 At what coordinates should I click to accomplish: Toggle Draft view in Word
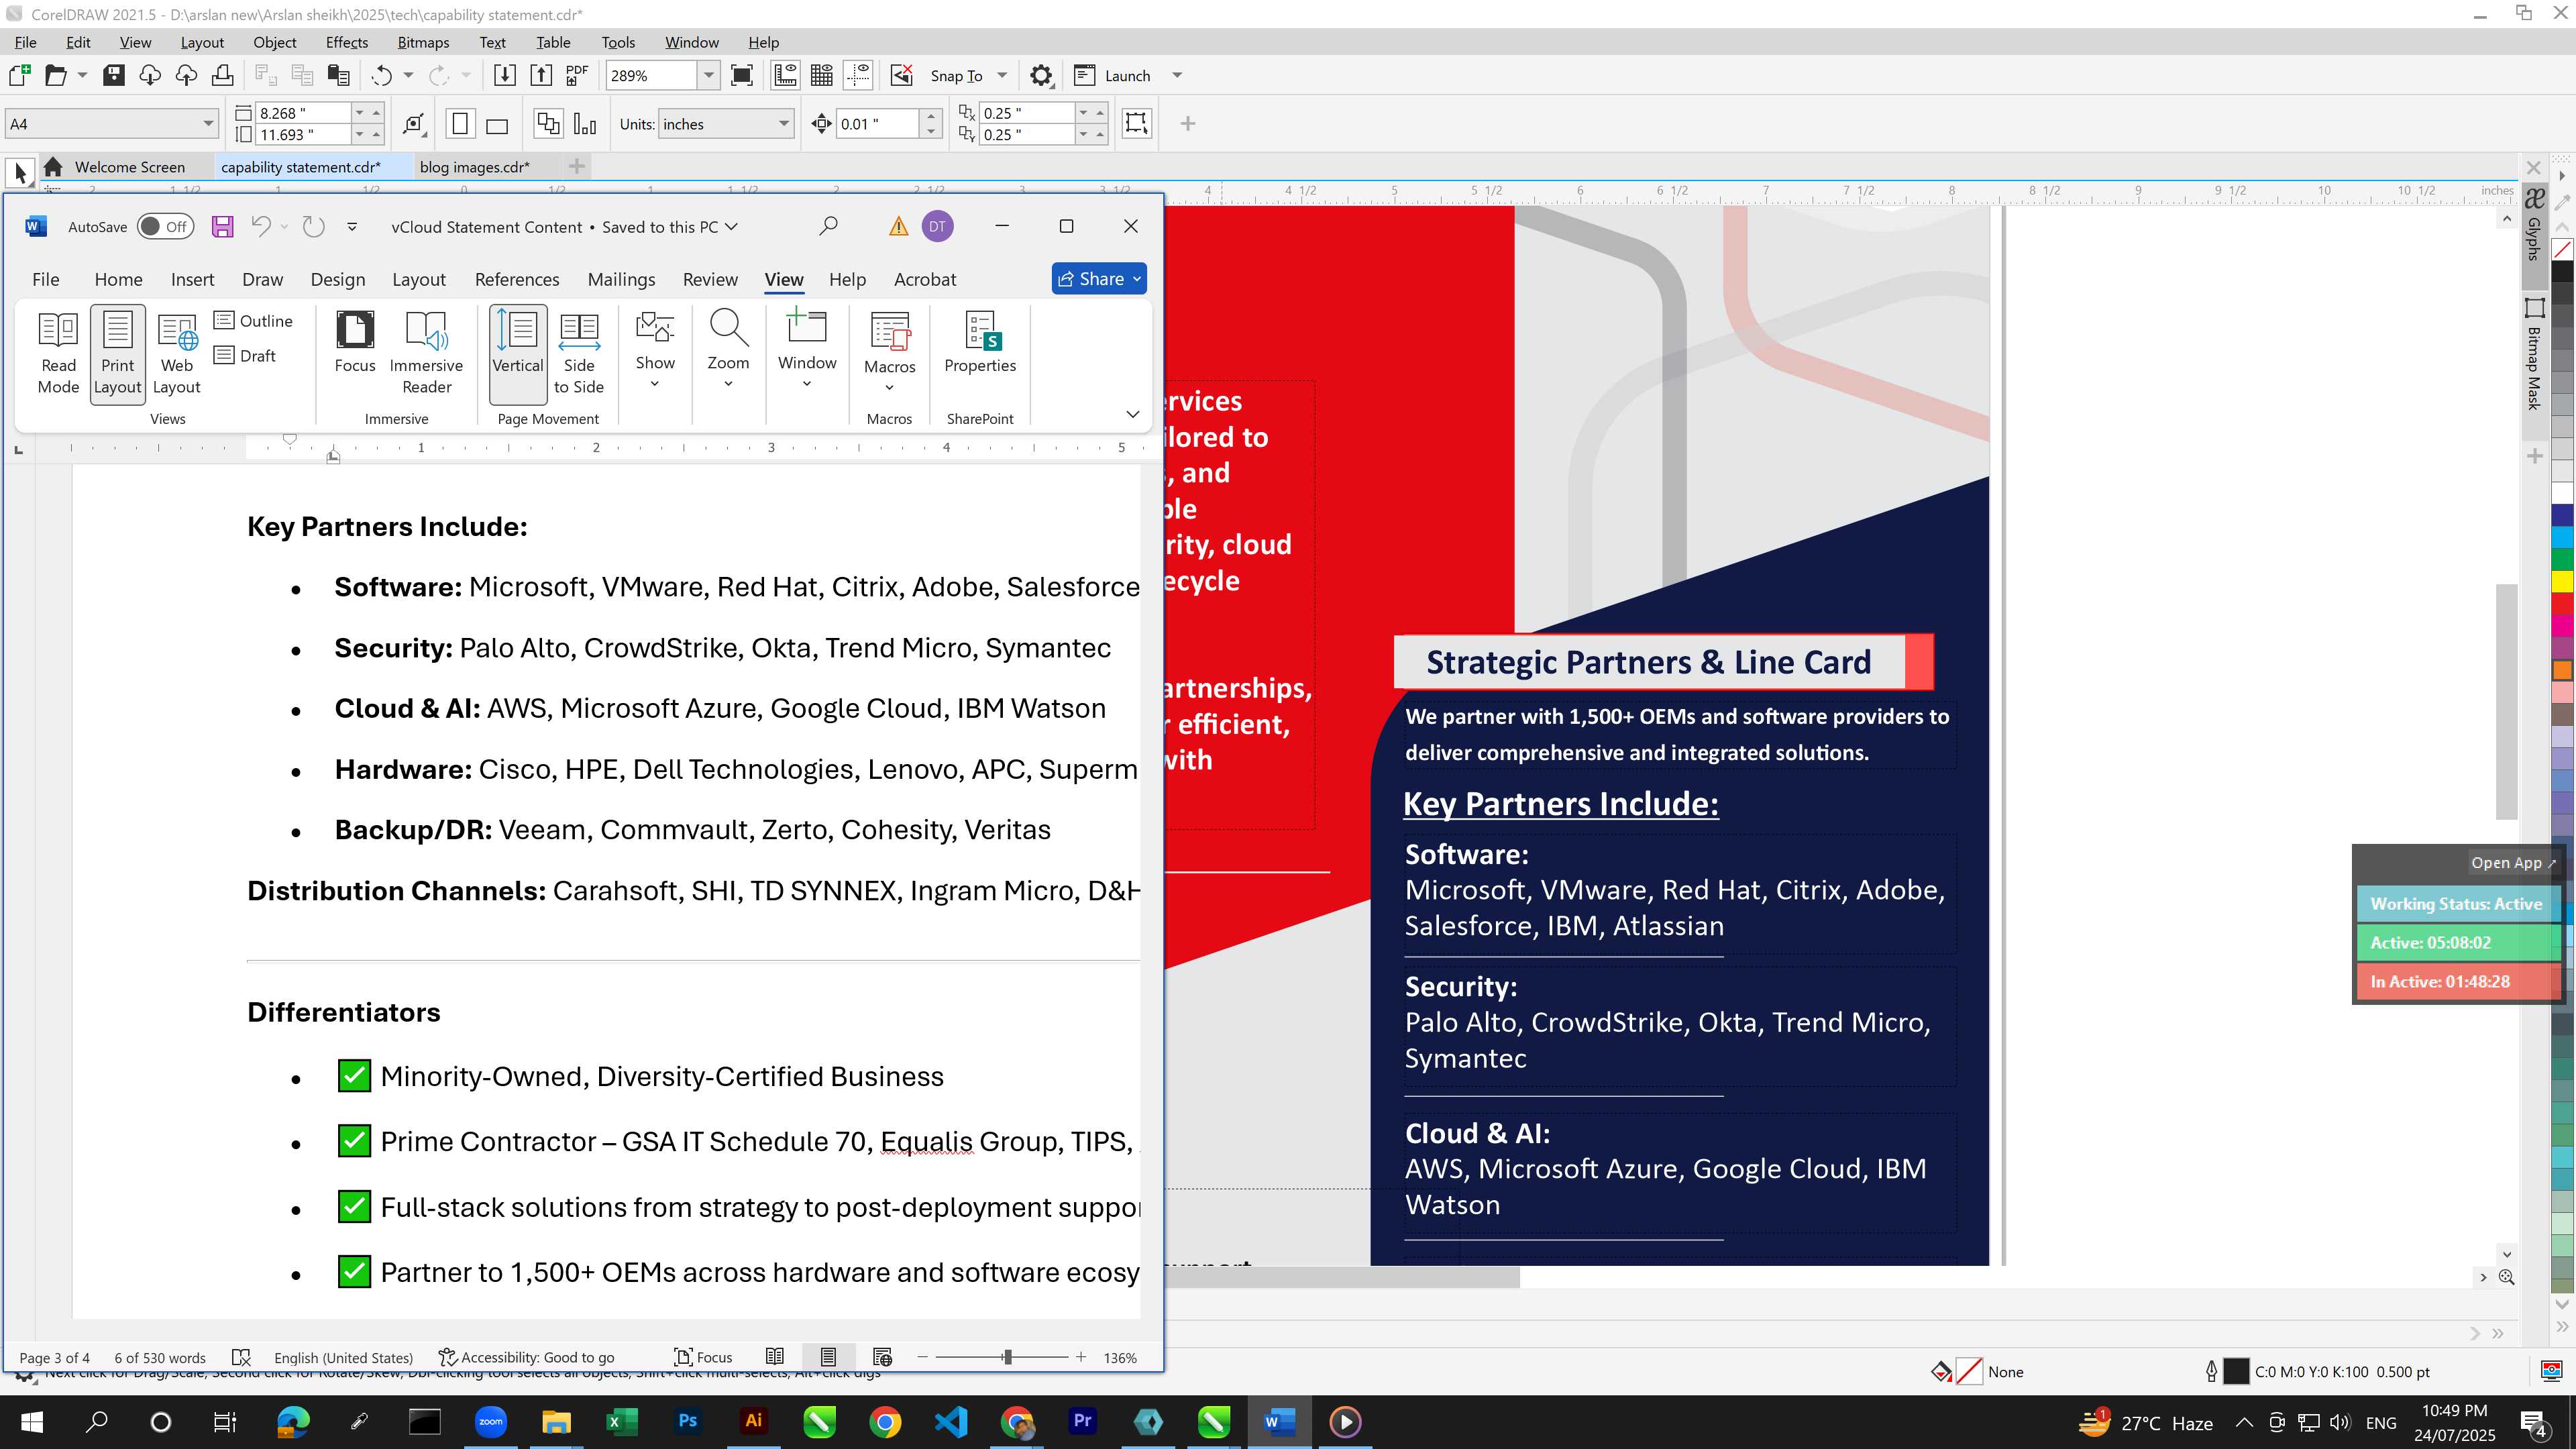(x=245, y=355)
